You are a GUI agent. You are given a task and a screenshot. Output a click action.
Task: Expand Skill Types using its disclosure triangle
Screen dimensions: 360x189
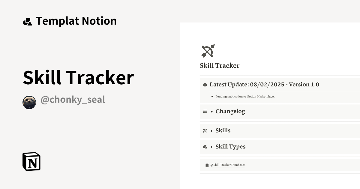point(212,146)
